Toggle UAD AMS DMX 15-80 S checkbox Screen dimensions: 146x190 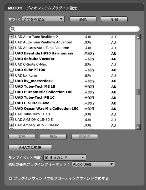[x=12, y=119]
